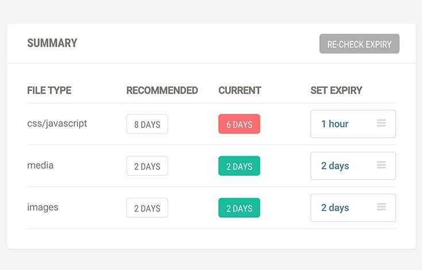Select the css/javascript file type row label
422x270 pixels.
pyautogui.click(x=57, y=124)
